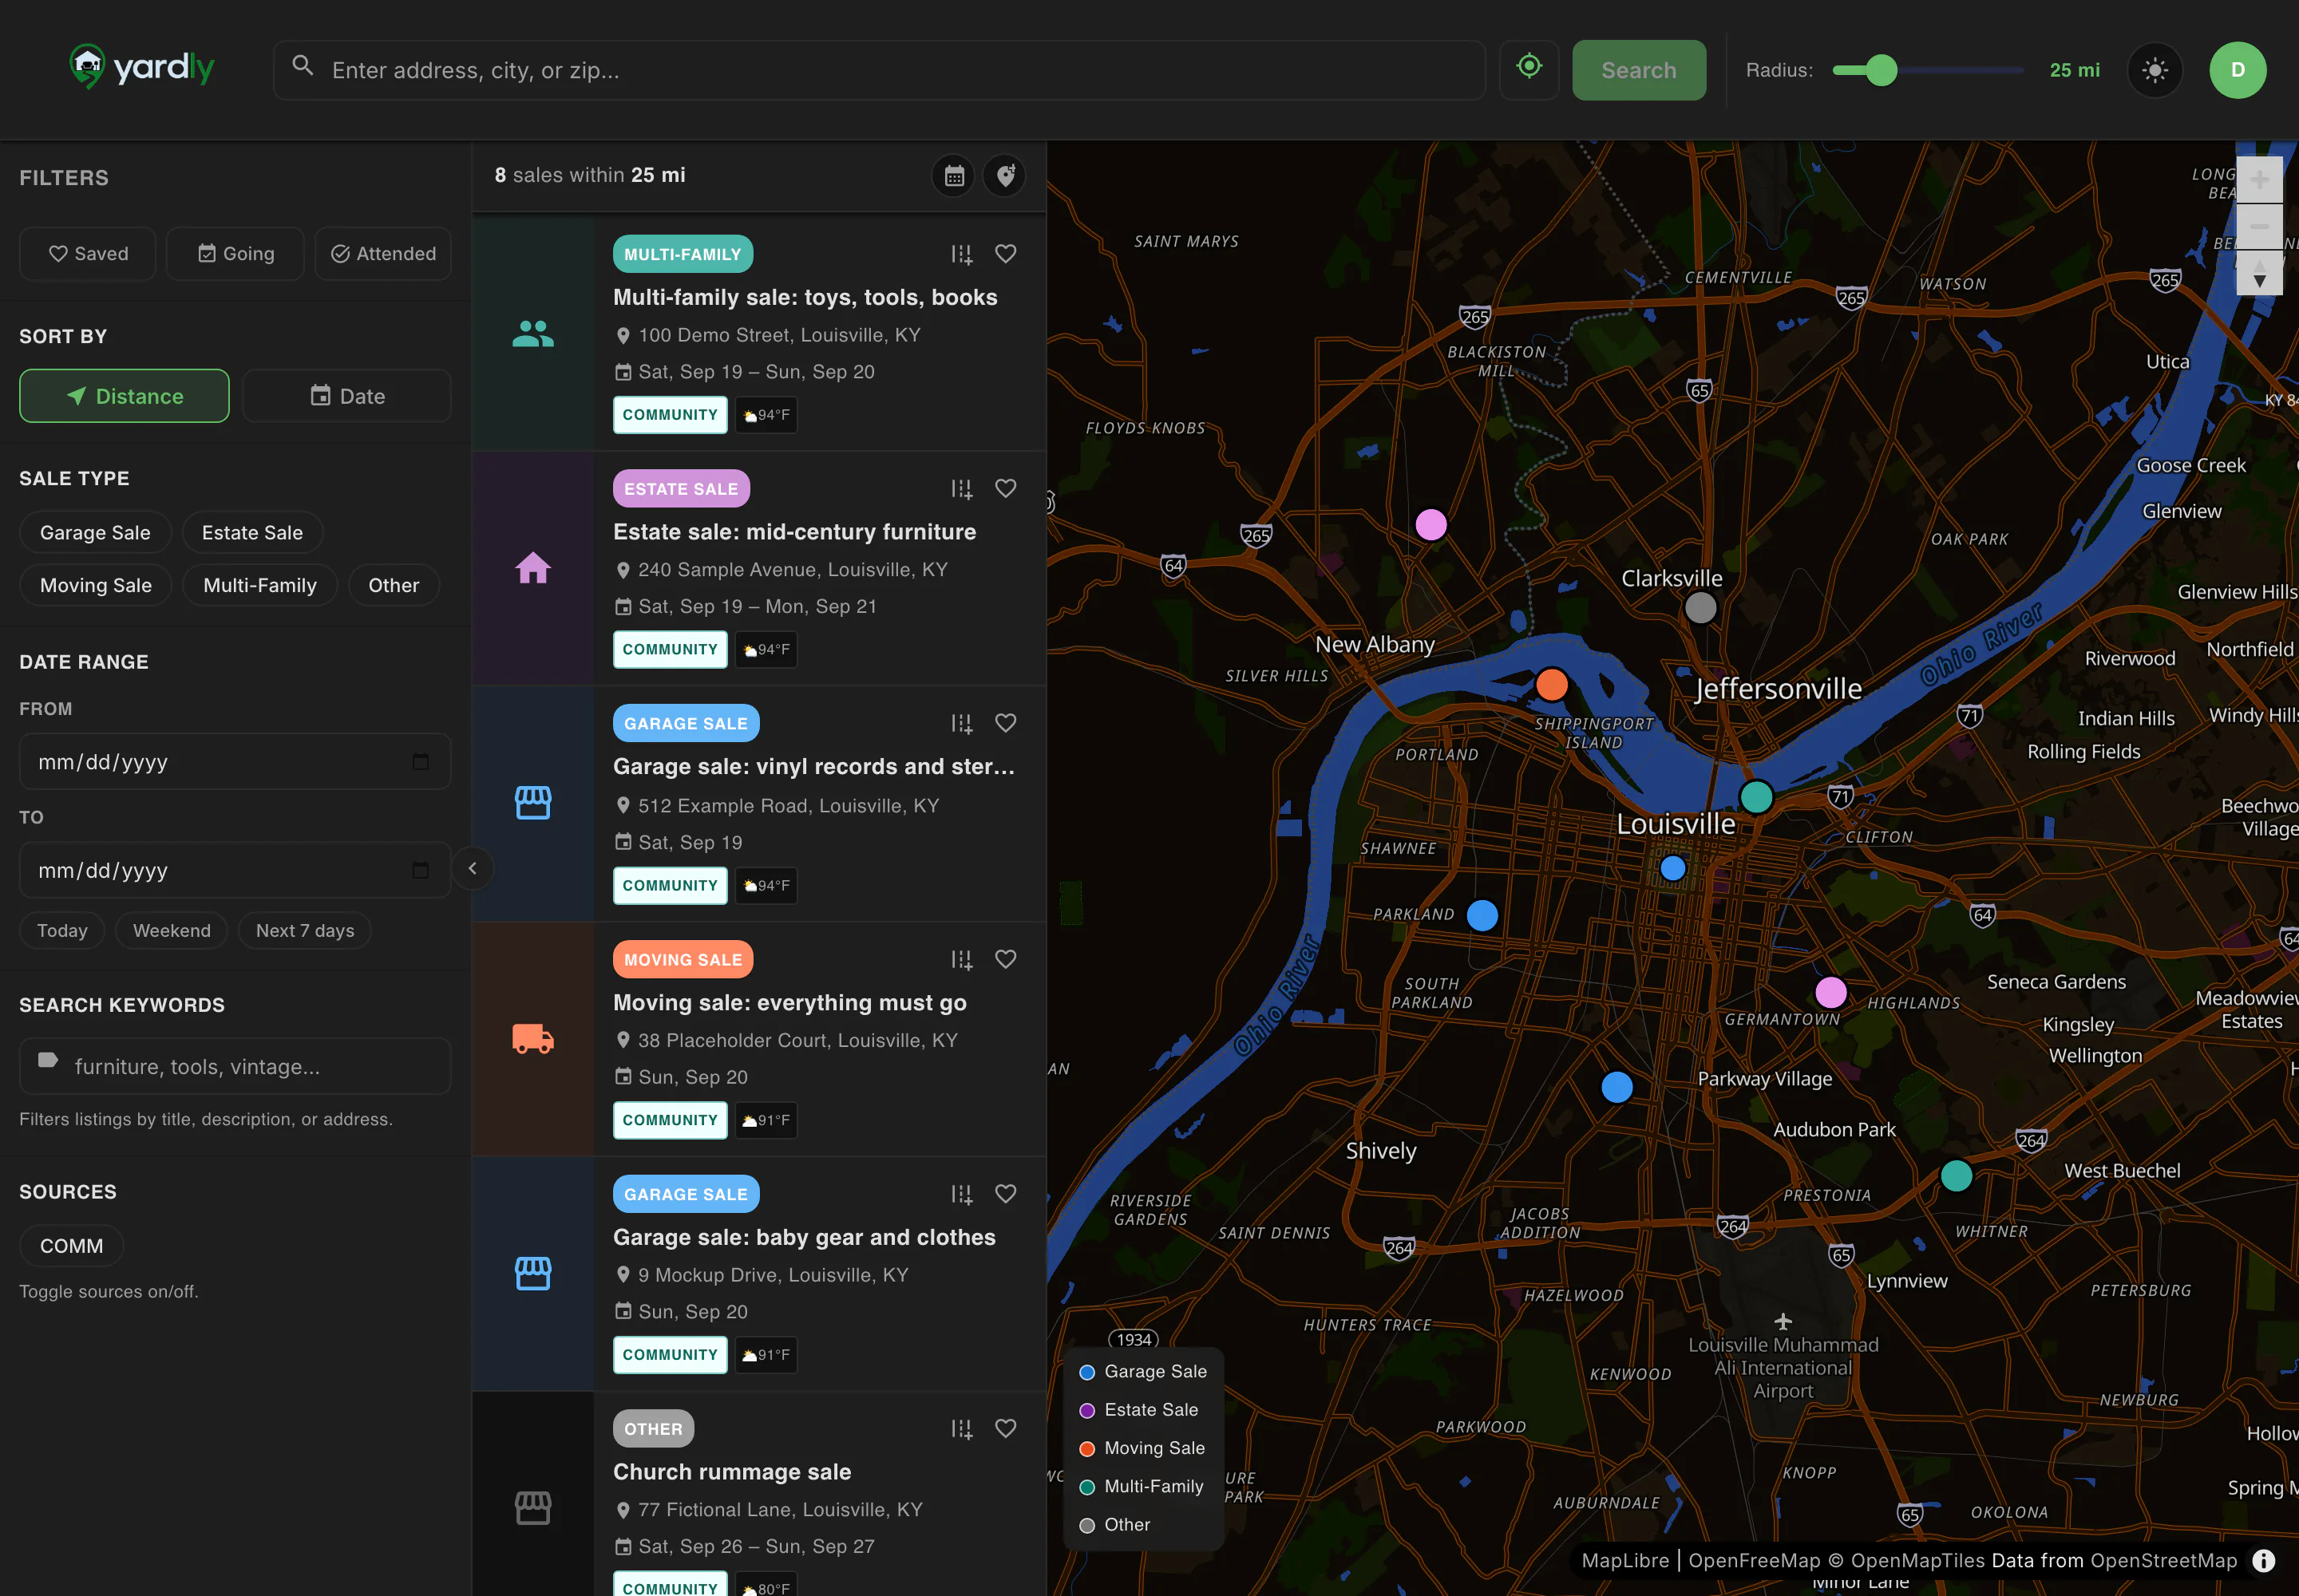Zoom out on the map

[2259, 226]
